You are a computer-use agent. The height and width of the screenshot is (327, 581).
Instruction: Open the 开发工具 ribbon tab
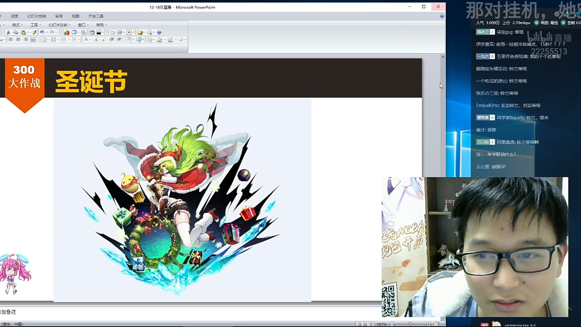(96, 16)
